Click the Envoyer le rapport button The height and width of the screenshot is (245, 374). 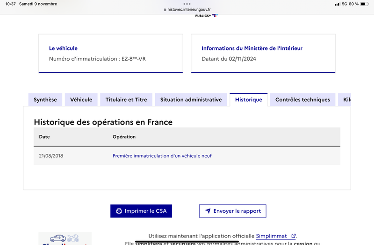232,211
